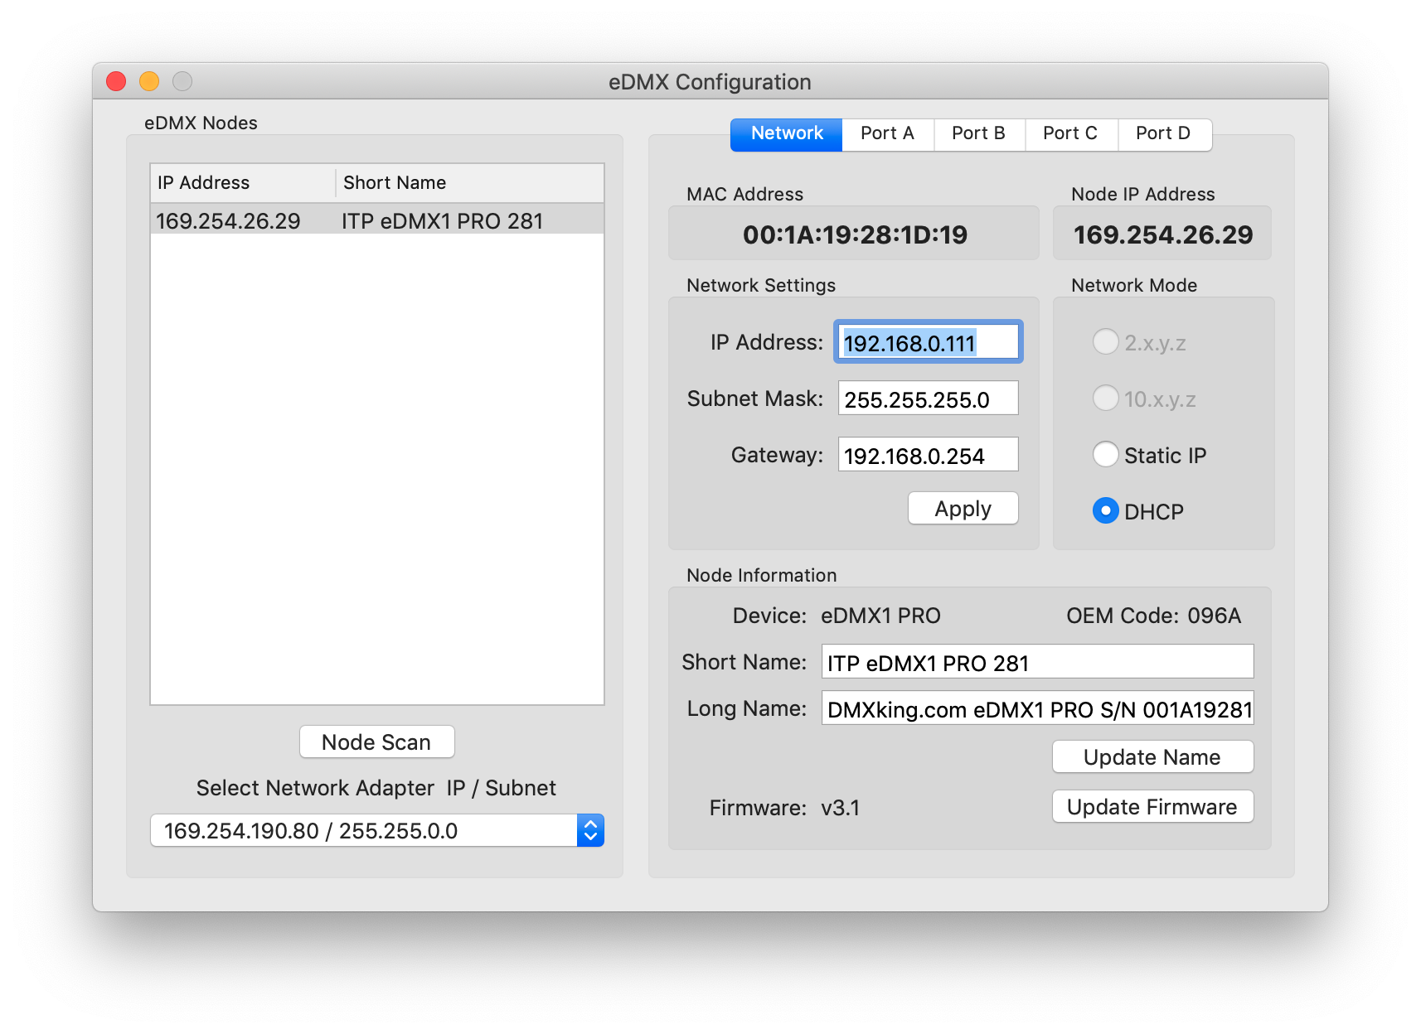Edit the Long Name field
The width and height of the screenshot is (1421, 1034).
pyautogui.click(x=1037, y=708)
